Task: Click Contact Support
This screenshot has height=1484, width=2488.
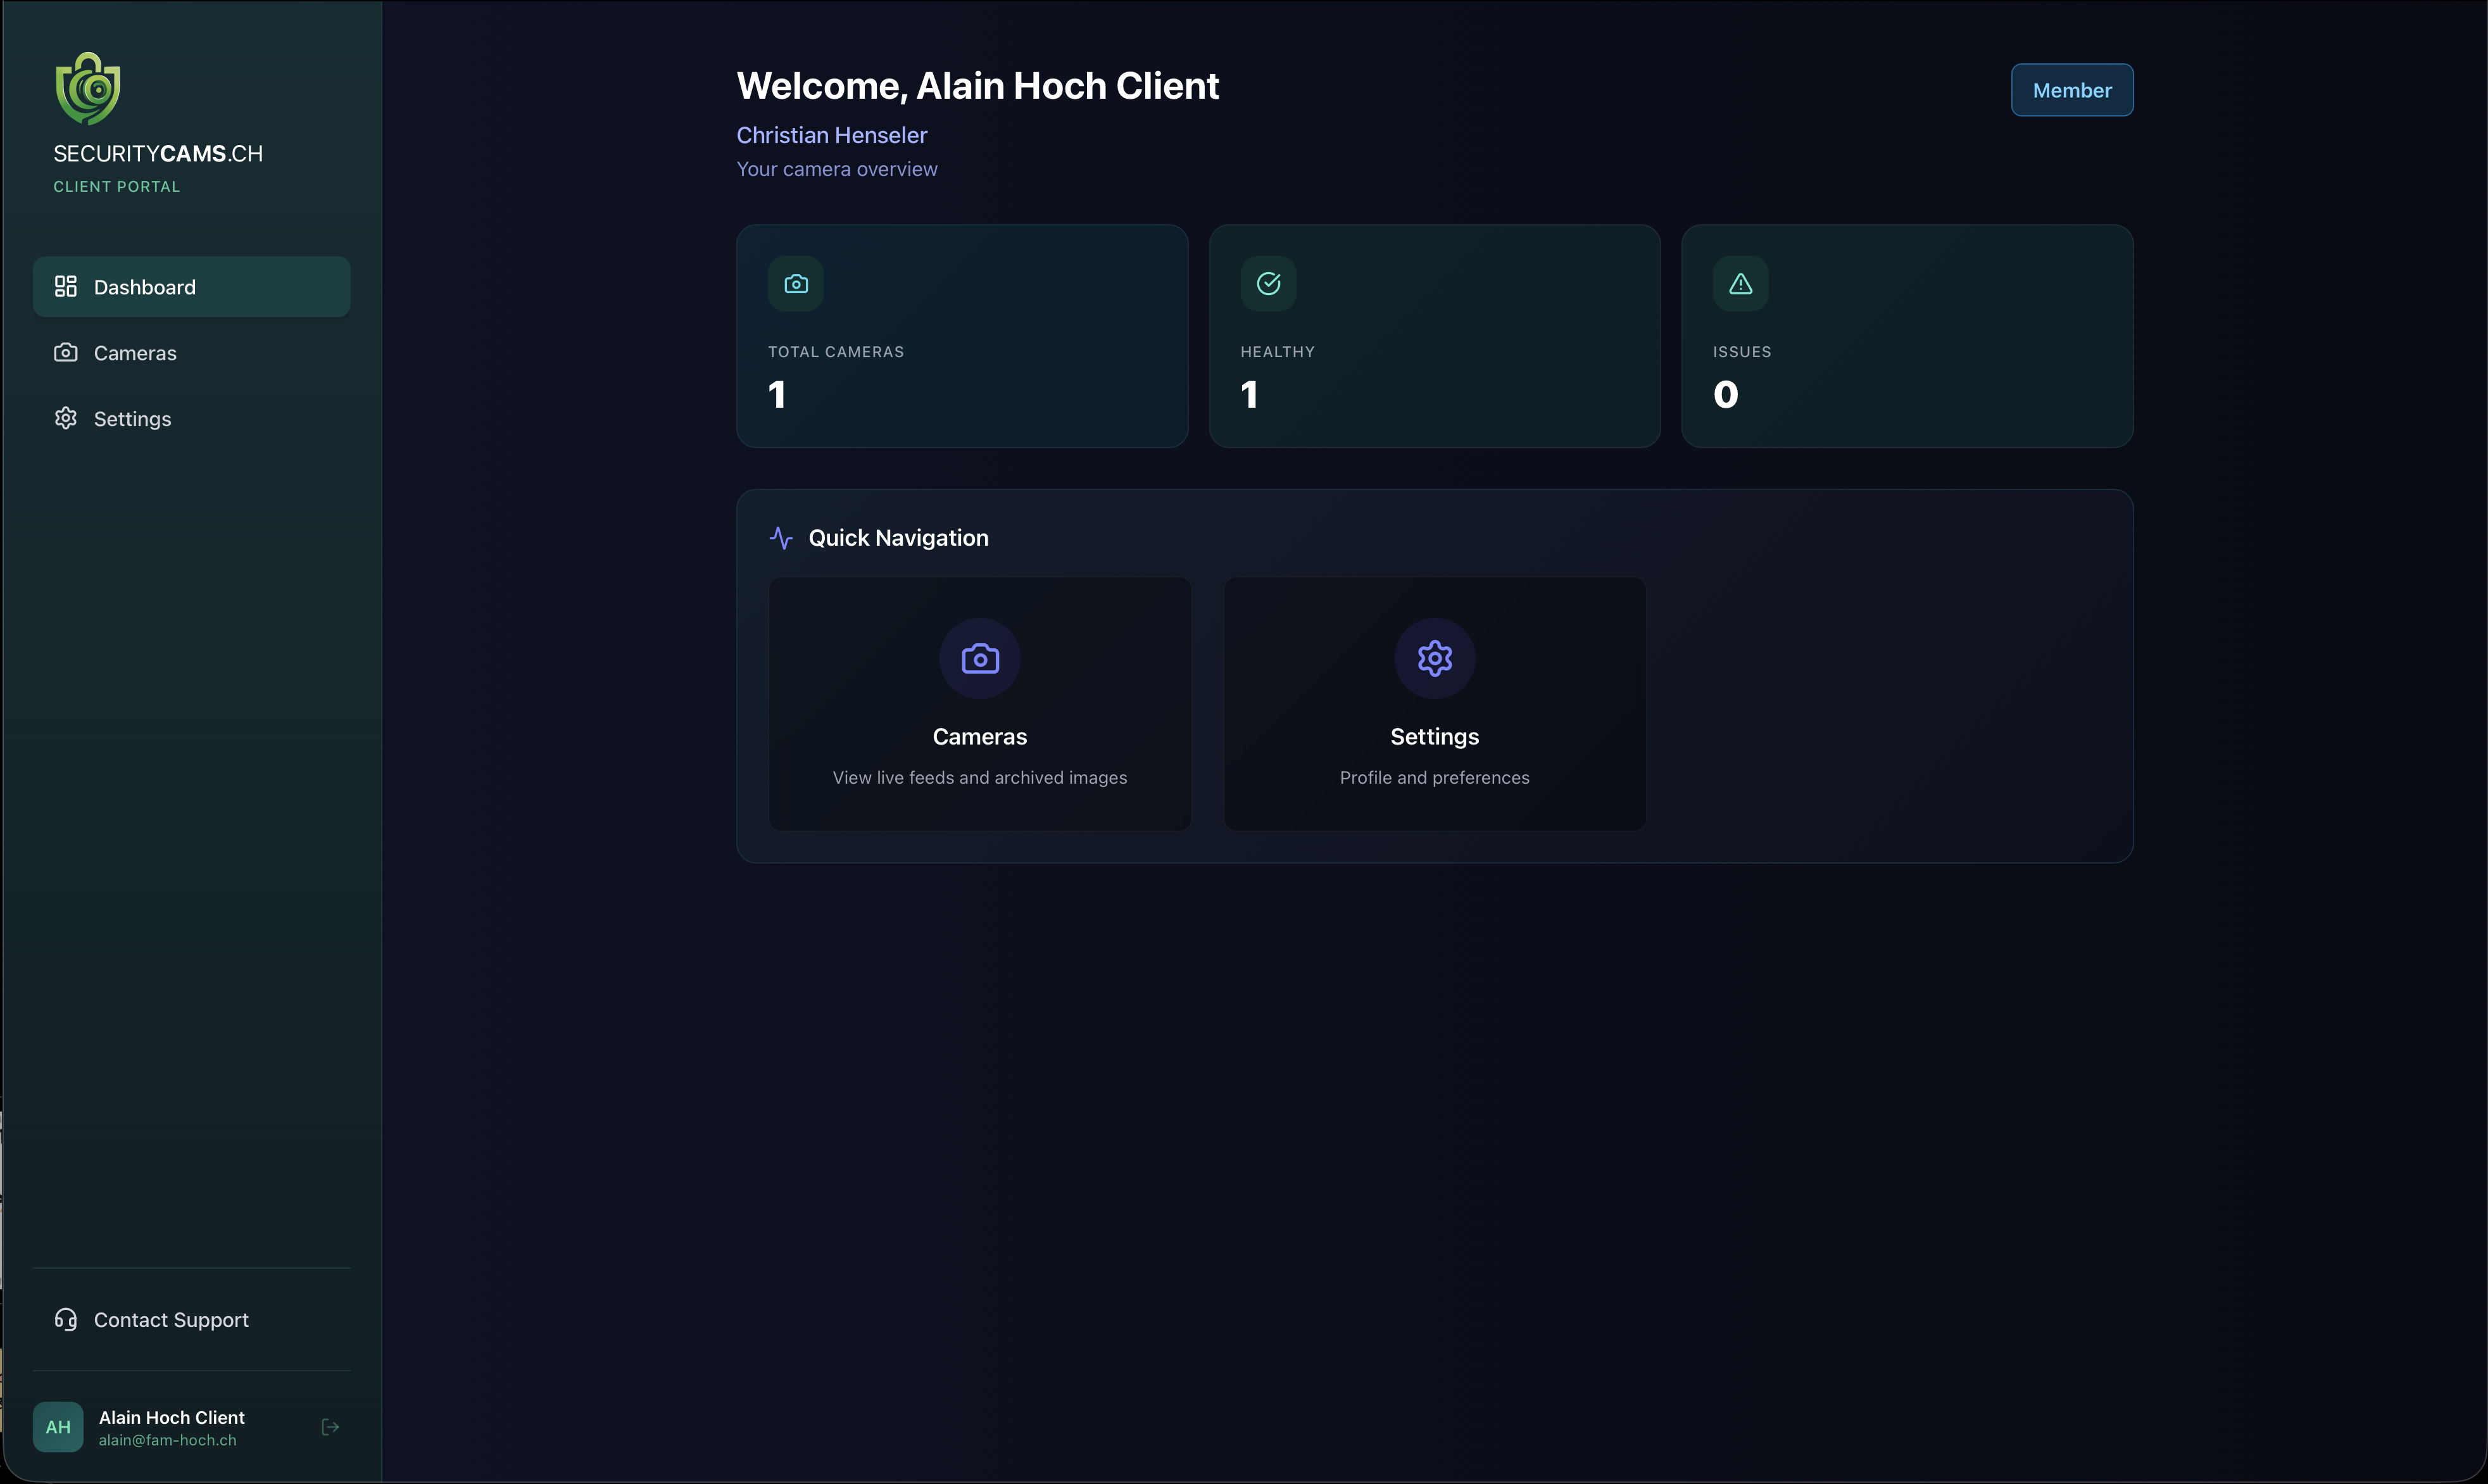Action: pyautogui.click(x=171, y=1320)
